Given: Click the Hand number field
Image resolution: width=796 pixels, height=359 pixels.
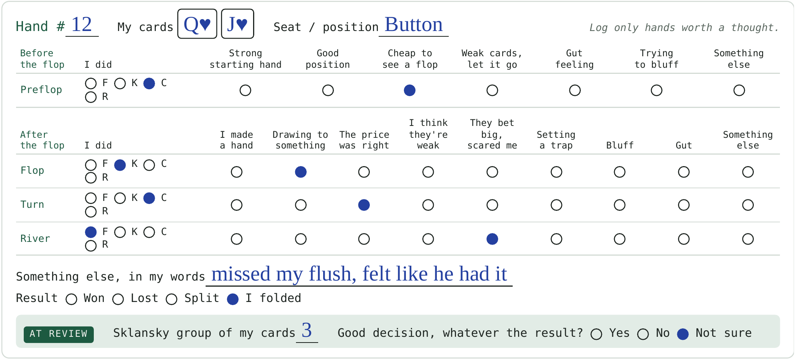Looking at the screenshot, I should click(82, 25).
